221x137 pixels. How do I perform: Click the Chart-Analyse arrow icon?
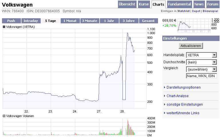coord(165,96)
